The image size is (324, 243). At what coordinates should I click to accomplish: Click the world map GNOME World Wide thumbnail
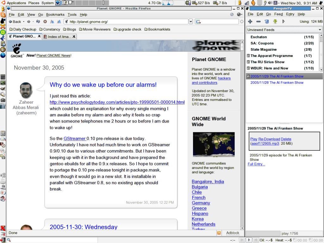point(214,145)
